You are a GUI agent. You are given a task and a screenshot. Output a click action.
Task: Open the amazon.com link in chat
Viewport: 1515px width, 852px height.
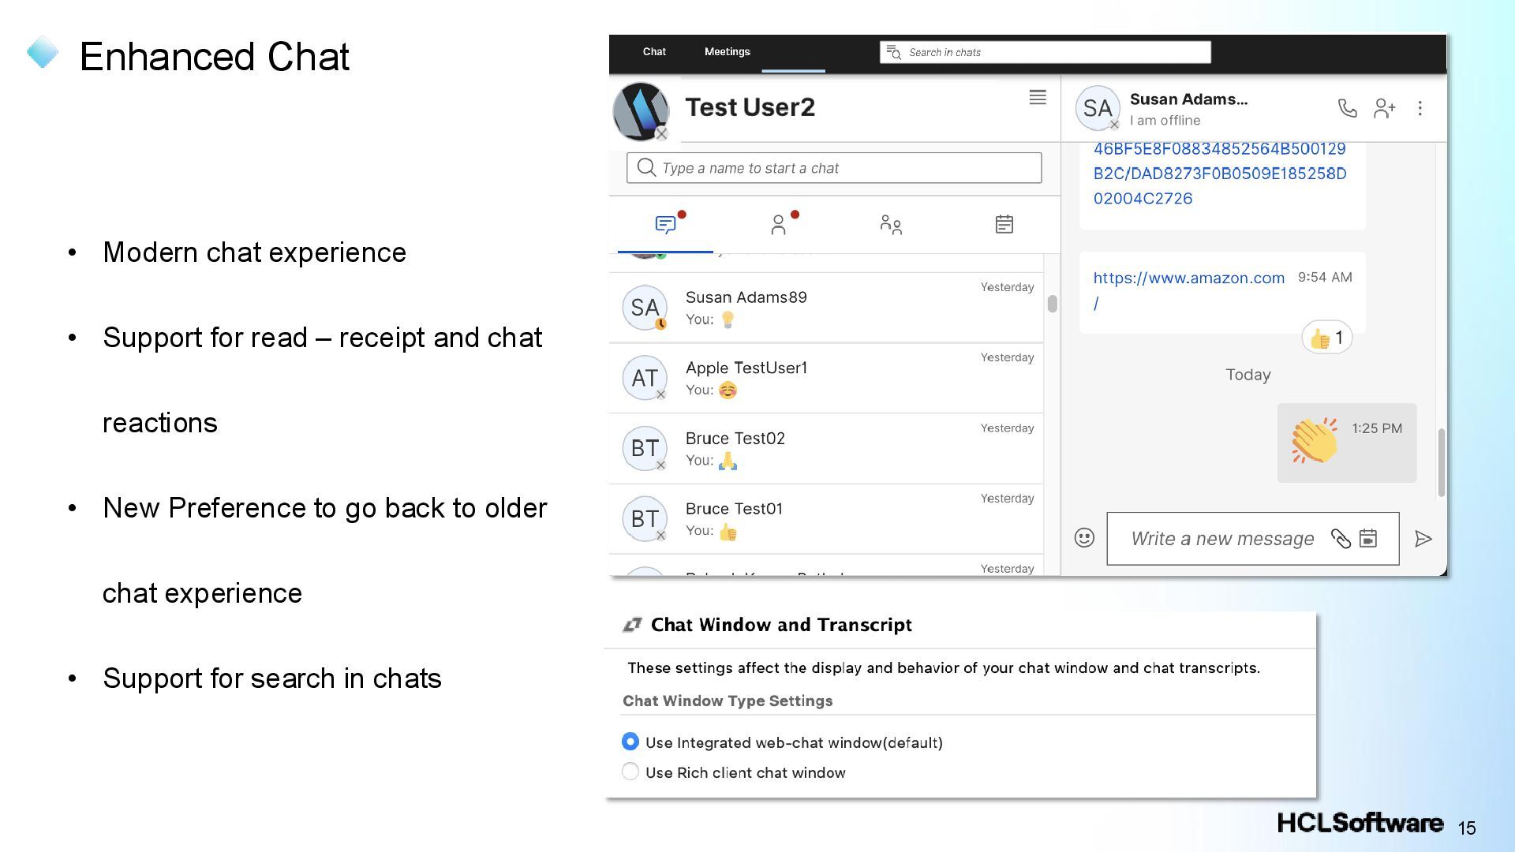point(1188,278)
